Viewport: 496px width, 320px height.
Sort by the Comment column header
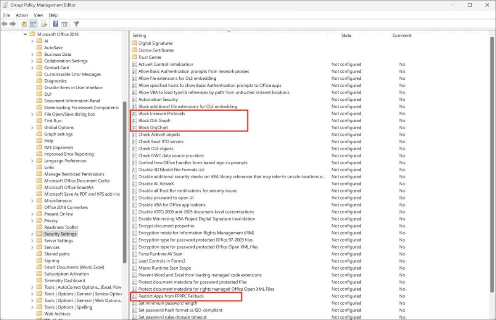402,36
